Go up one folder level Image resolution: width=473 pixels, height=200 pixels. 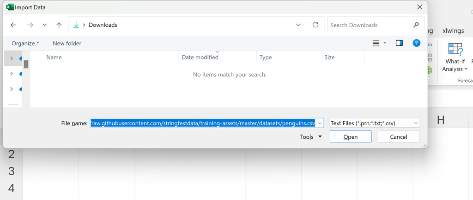pyautogui.click(x=59, y=25)
